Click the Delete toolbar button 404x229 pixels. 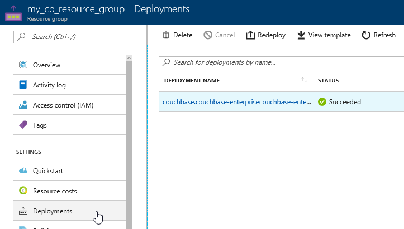click(x=178, y=35)
